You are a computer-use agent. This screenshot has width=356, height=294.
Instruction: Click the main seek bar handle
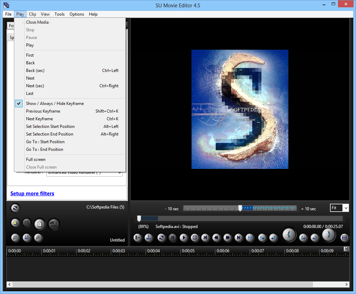pyautogui.click(x=139, y=219)
